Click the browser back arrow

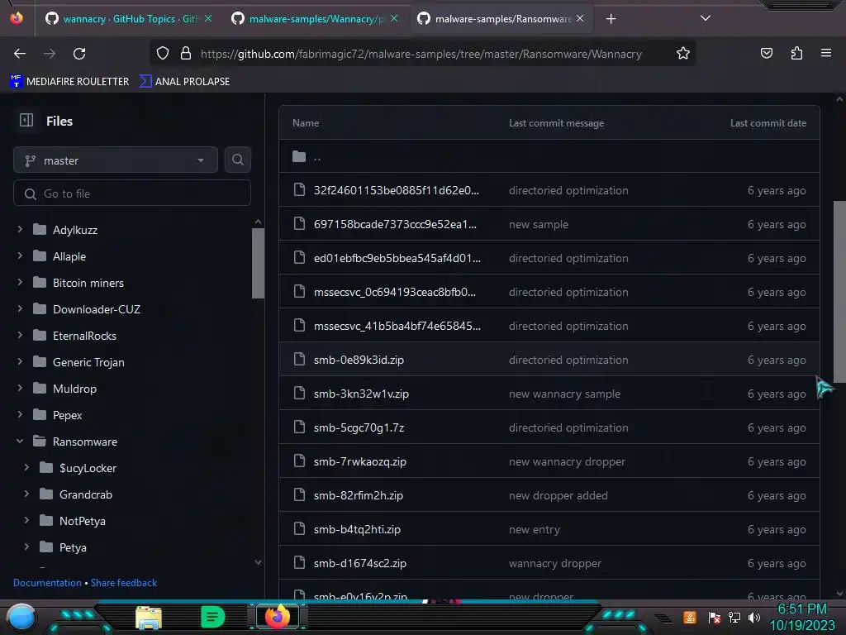(20, 54)
